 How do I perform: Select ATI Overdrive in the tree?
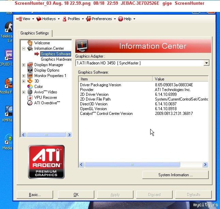pyautogui.click(x=47, y=103)
